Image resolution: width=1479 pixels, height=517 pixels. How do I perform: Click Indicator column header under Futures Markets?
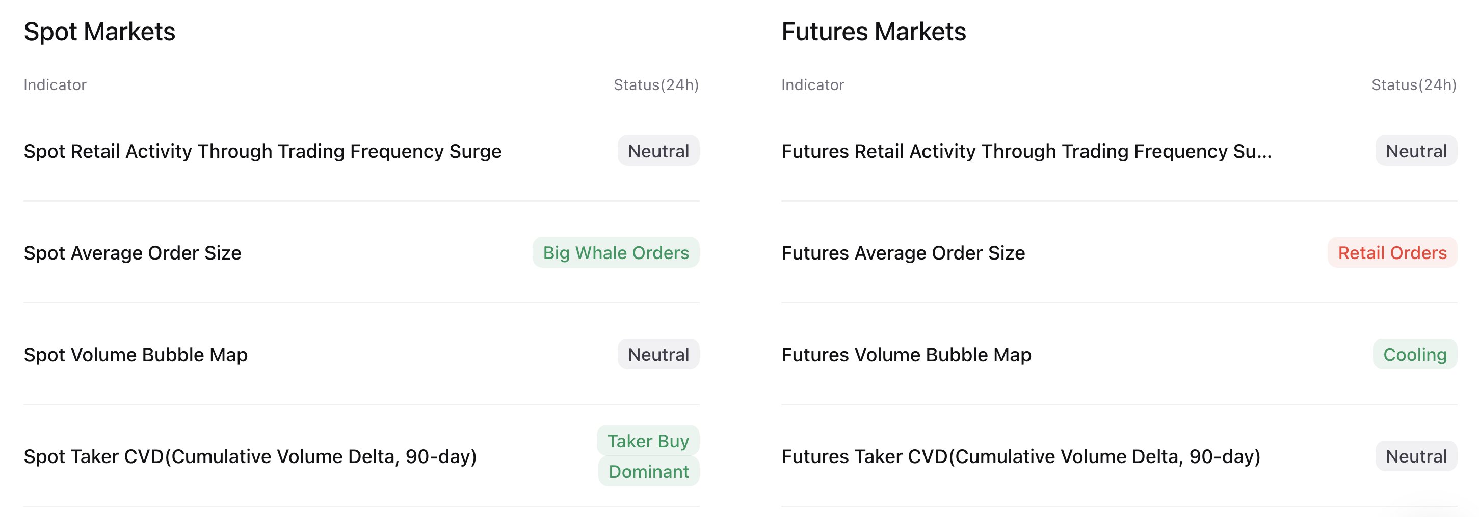click(812, 85)
